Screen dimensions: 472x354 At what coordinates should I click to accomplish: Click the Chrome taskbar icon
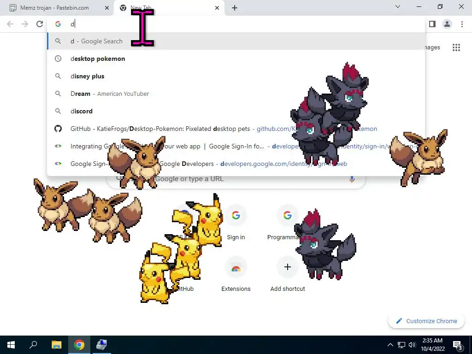click(79, 345)
